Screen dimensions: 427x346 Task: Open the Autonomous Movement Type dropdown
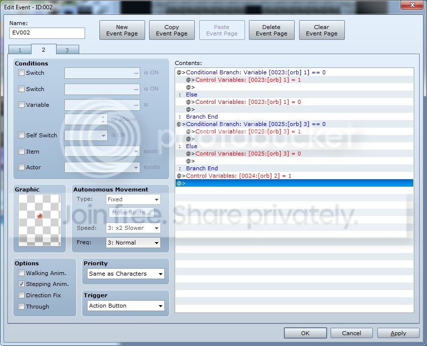[x=133, y=199]
